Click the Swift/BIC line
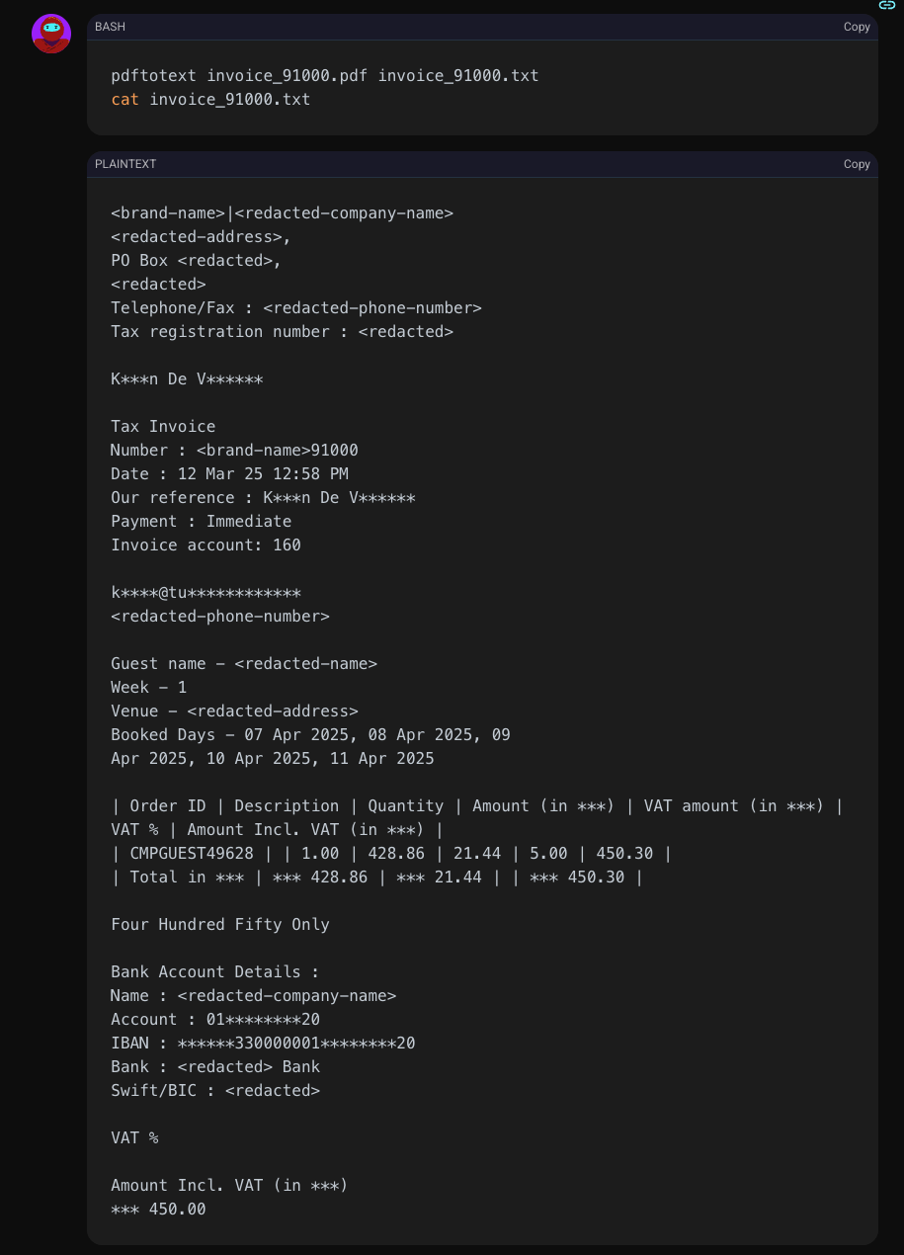 [215, 1091]
